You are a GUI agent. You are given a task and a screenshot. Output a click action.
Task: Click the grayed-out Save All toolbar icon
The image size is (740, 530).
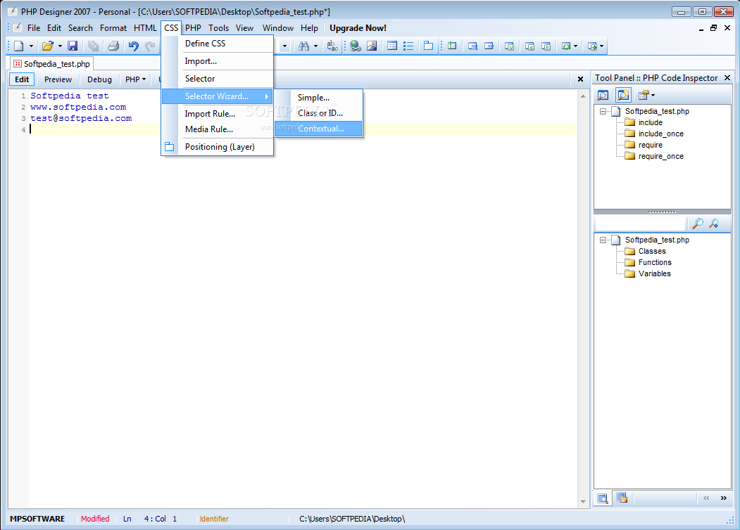(x=93, y=46)
